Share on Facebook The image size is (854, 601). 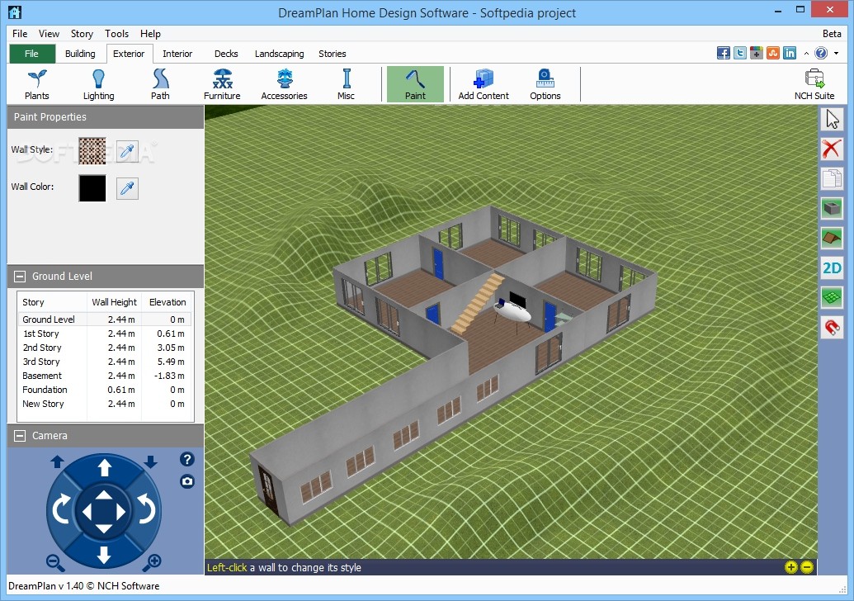724,53
